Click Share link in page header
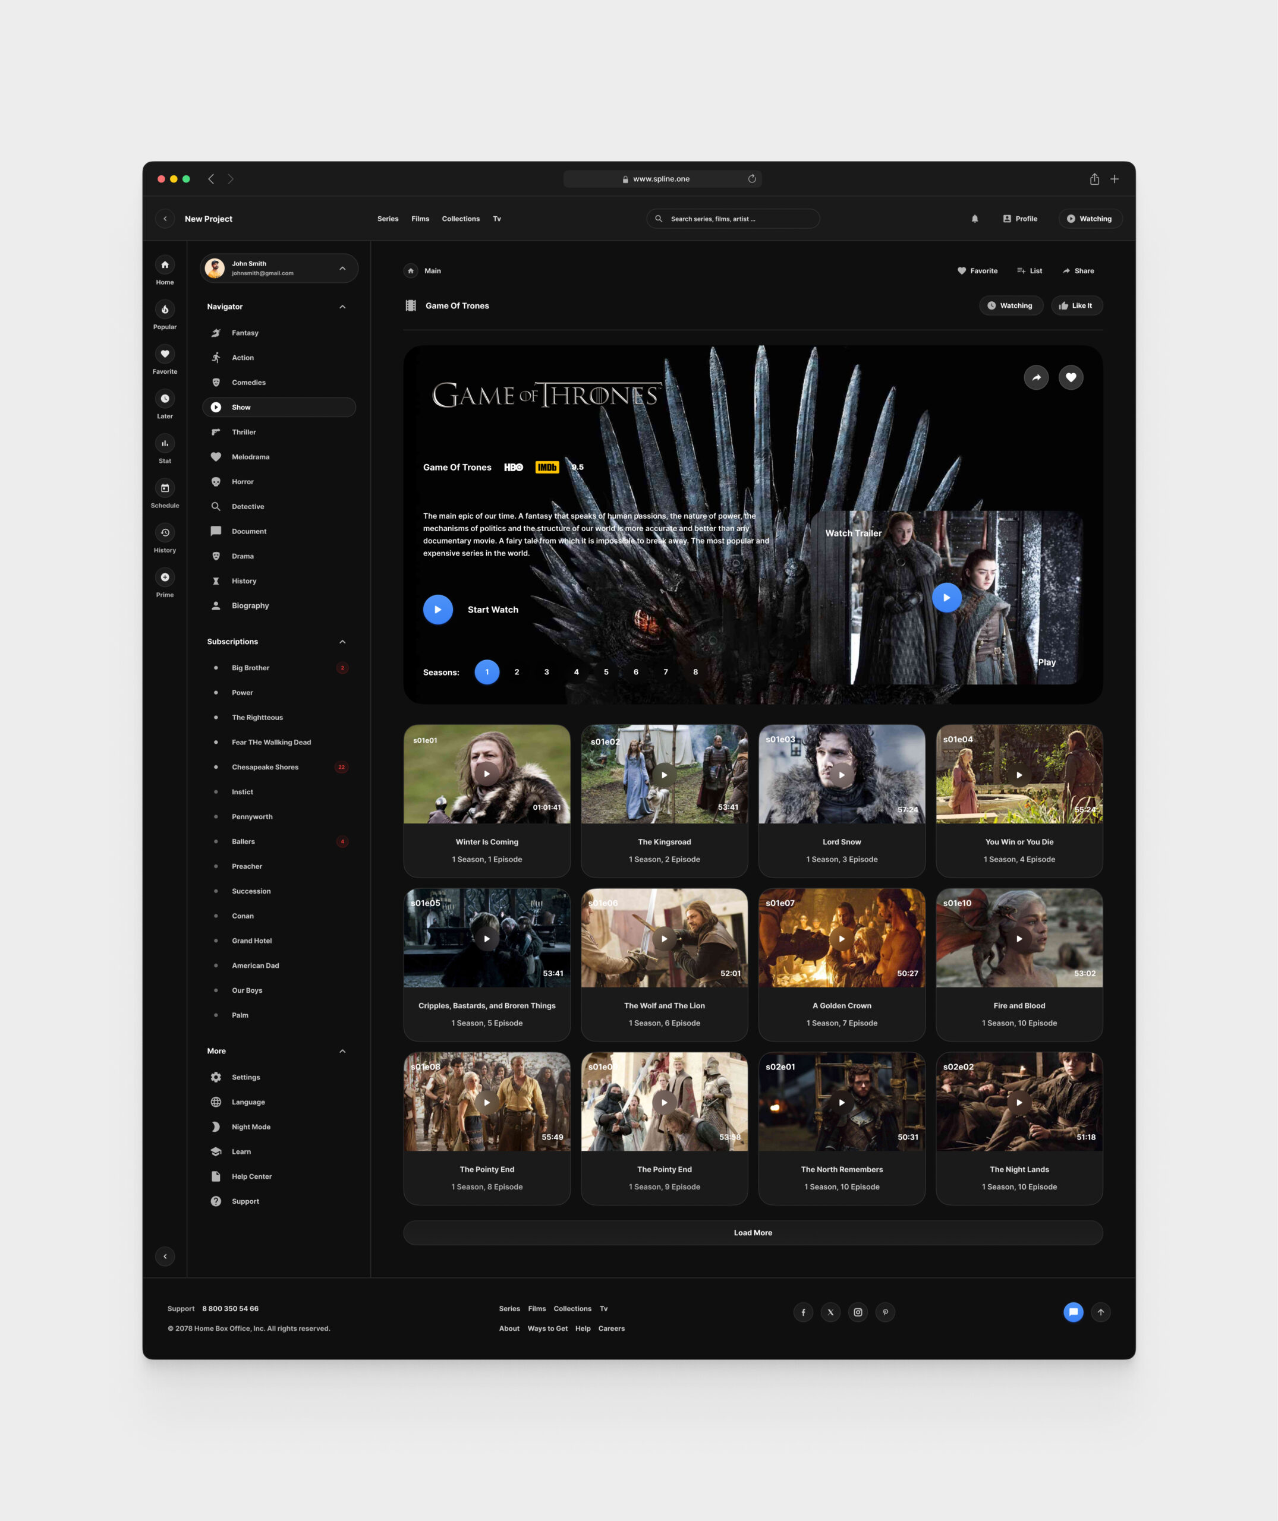Screen dimensions: 1278x1521 coord(1078,271)
